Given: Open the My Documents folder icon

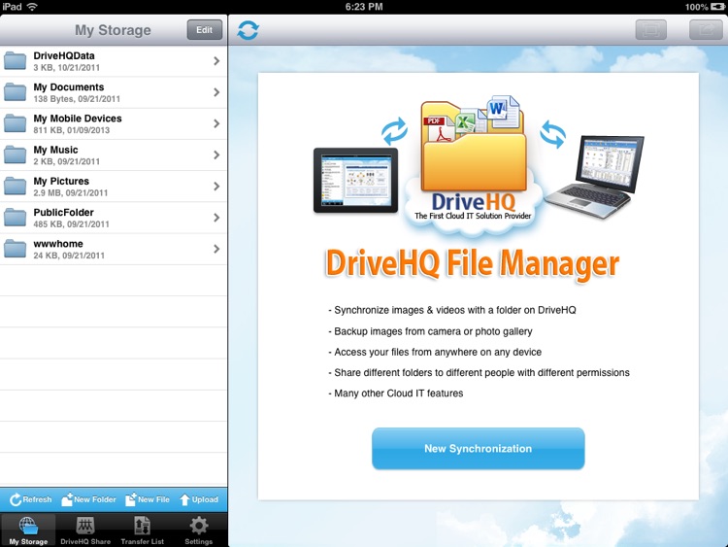Looking at the screenshot, I should tap(16, 92).
